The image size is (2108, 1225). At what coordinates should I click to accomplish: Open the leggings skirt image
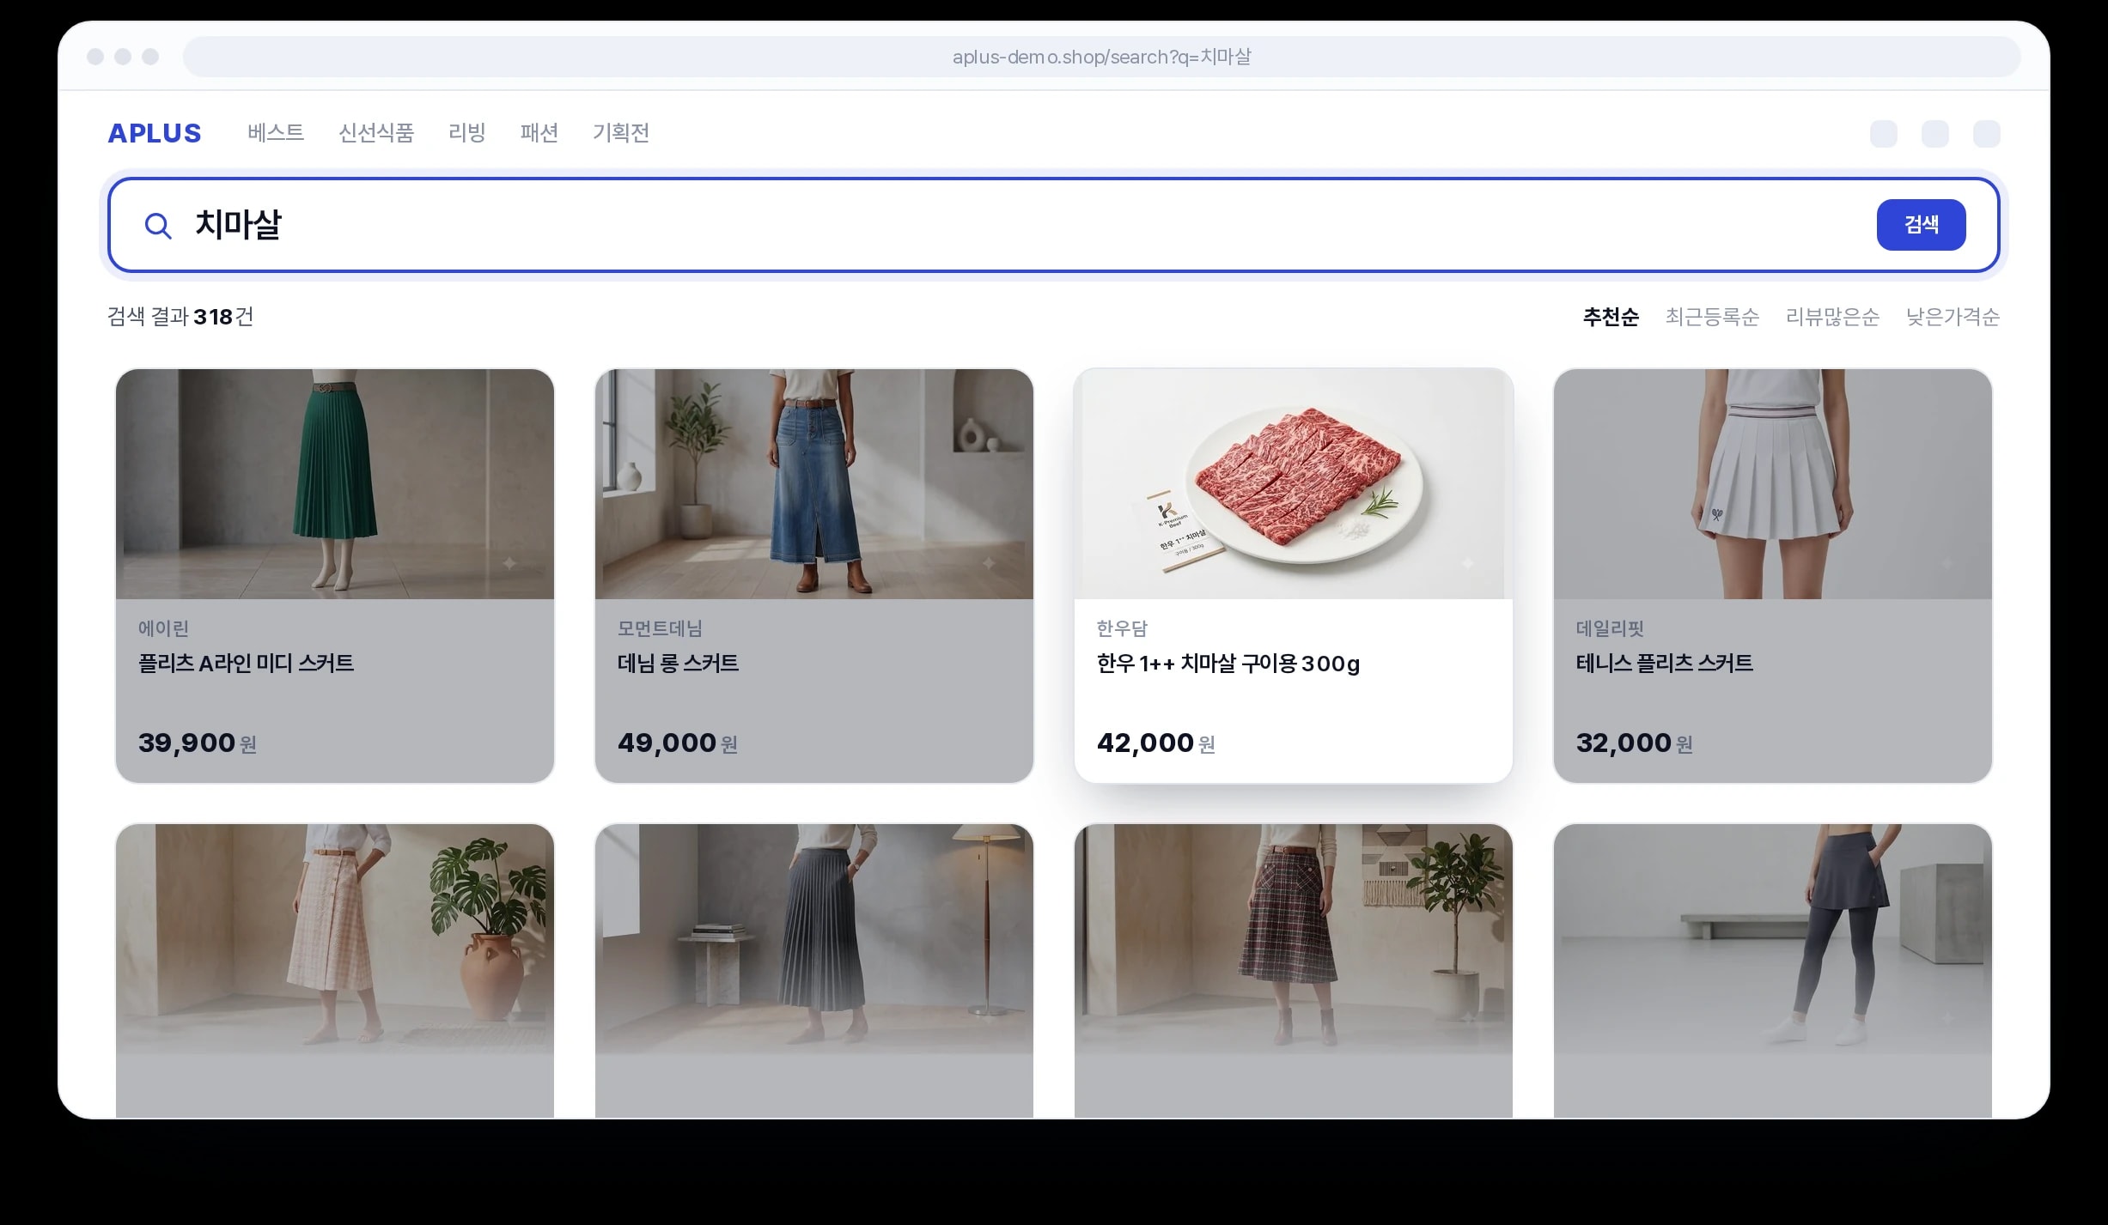[x=1773, y=939]
